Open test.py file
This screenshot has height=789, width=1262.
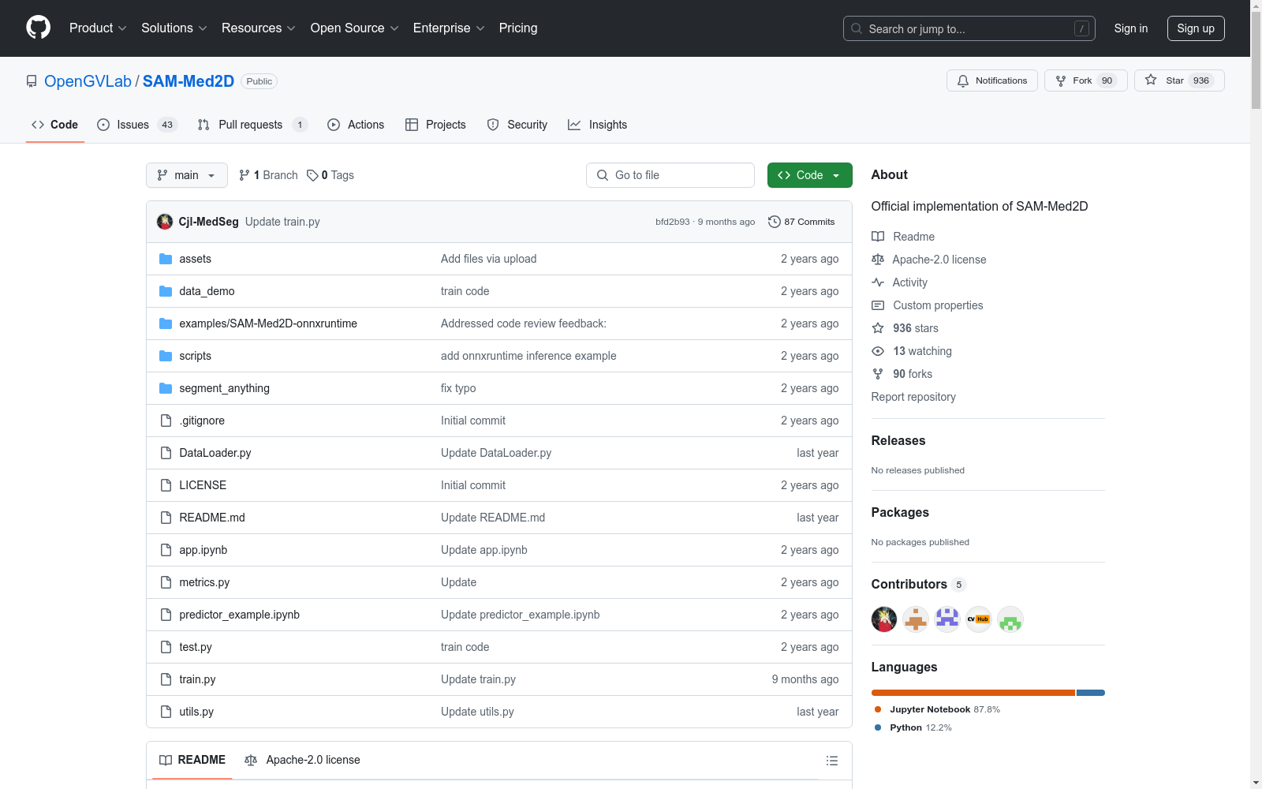pyautogui.click(x=196, y=647)
